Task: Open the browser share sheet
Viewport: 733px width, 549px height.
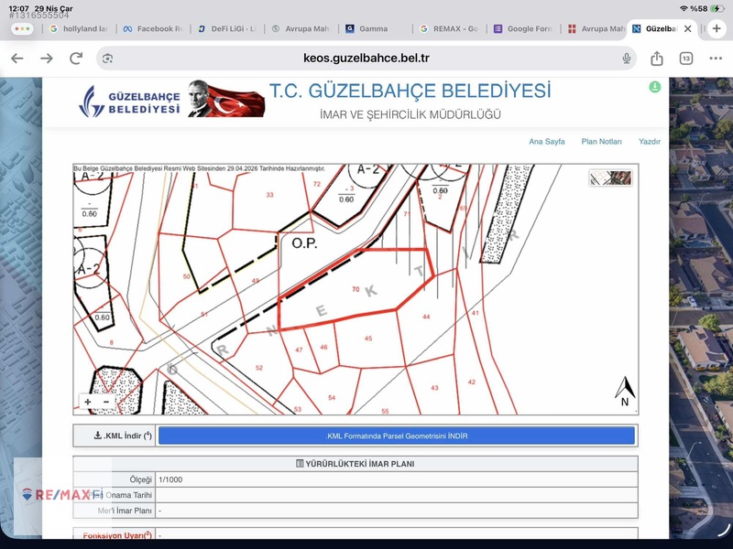Action: point(657,59)
